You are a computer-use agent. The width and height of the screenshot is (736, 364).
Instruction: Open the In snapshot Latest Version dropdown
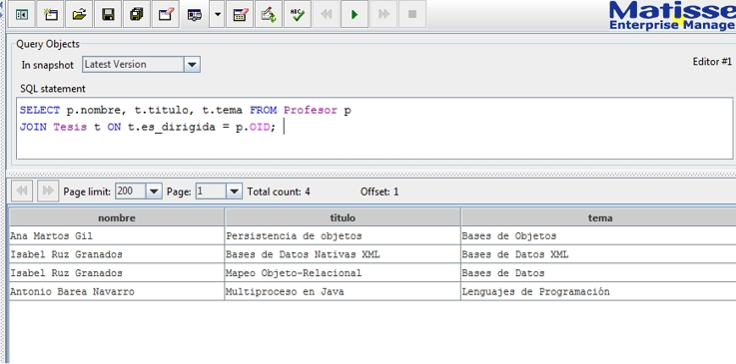pos(192,65)
